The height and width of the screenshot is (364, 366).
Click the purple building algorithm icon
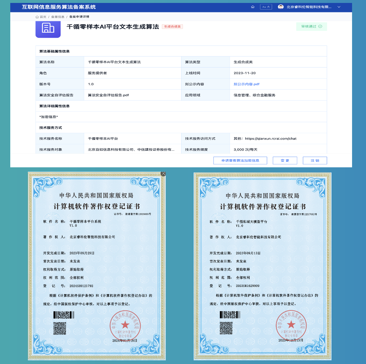click(x=48, y=29)
